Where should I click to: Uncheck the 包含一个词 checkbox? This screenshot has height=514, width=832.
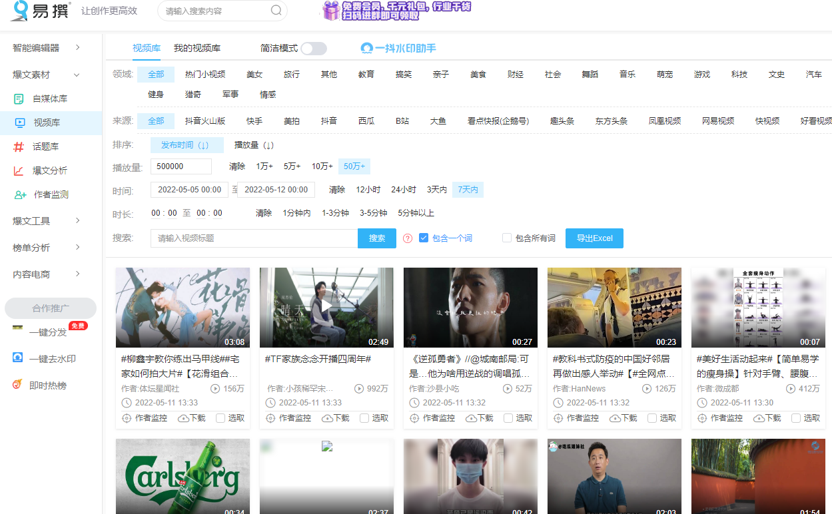click(x=424, y=238)
